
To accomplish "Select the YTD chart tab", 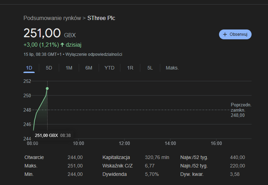I will click(x=110, y=68).
